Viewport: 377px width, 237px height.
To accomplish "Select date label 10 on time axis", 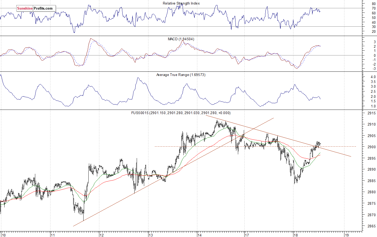I will 3,235.
